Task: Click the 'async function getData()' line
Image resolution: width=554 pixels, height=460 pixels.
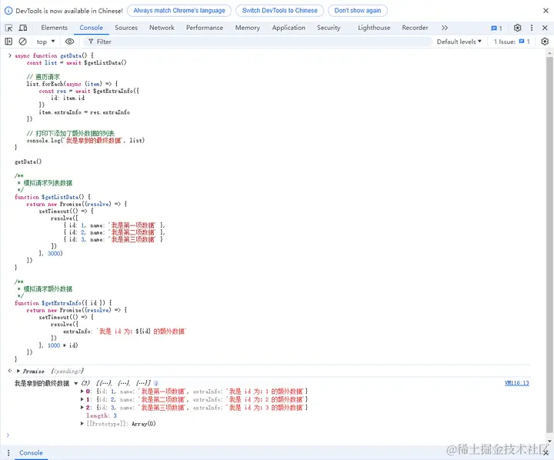Action: pyautogui.click(x=54, y=56)
